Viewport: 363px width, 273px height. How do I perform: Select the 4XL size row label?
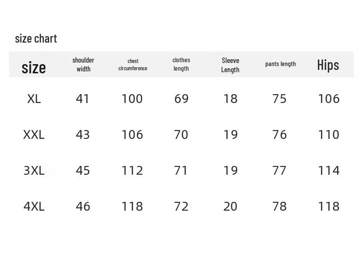(x=34, y=207)
